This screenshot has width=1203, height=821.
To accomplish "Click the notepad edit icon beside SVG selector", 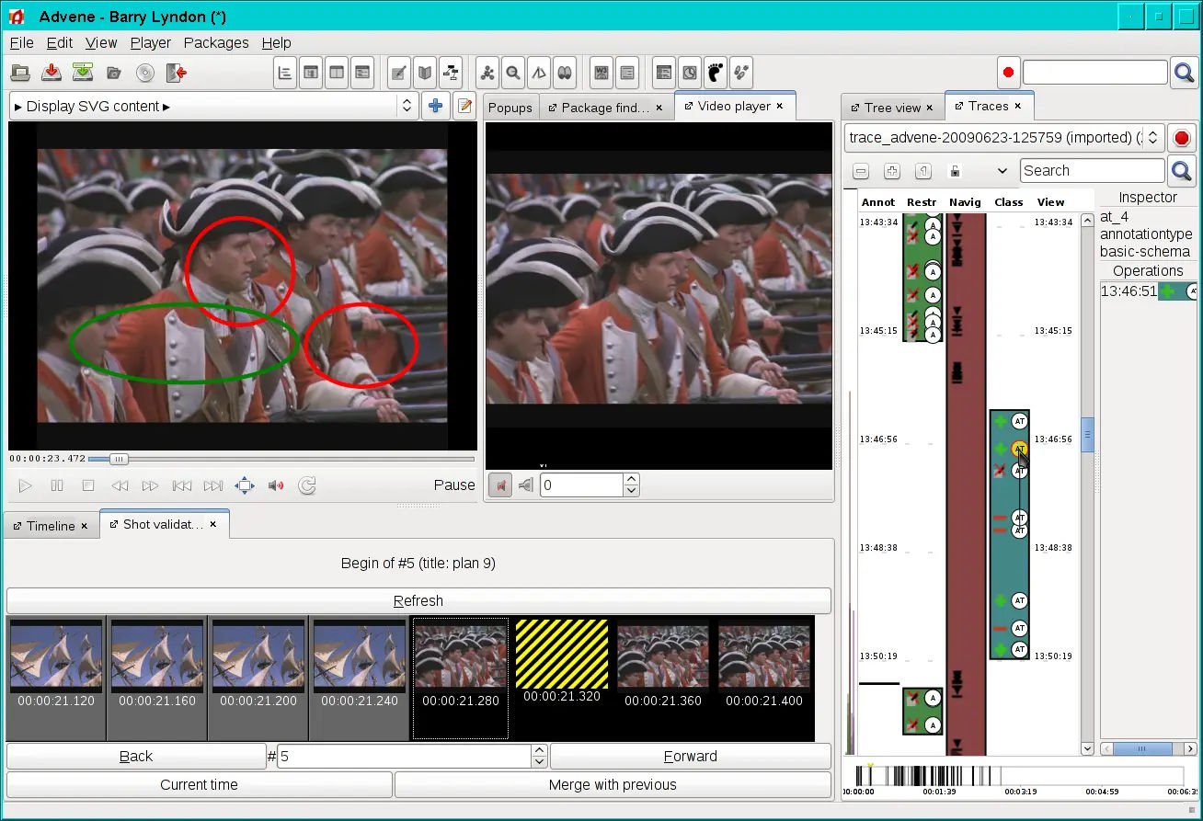I will (464, 106).
